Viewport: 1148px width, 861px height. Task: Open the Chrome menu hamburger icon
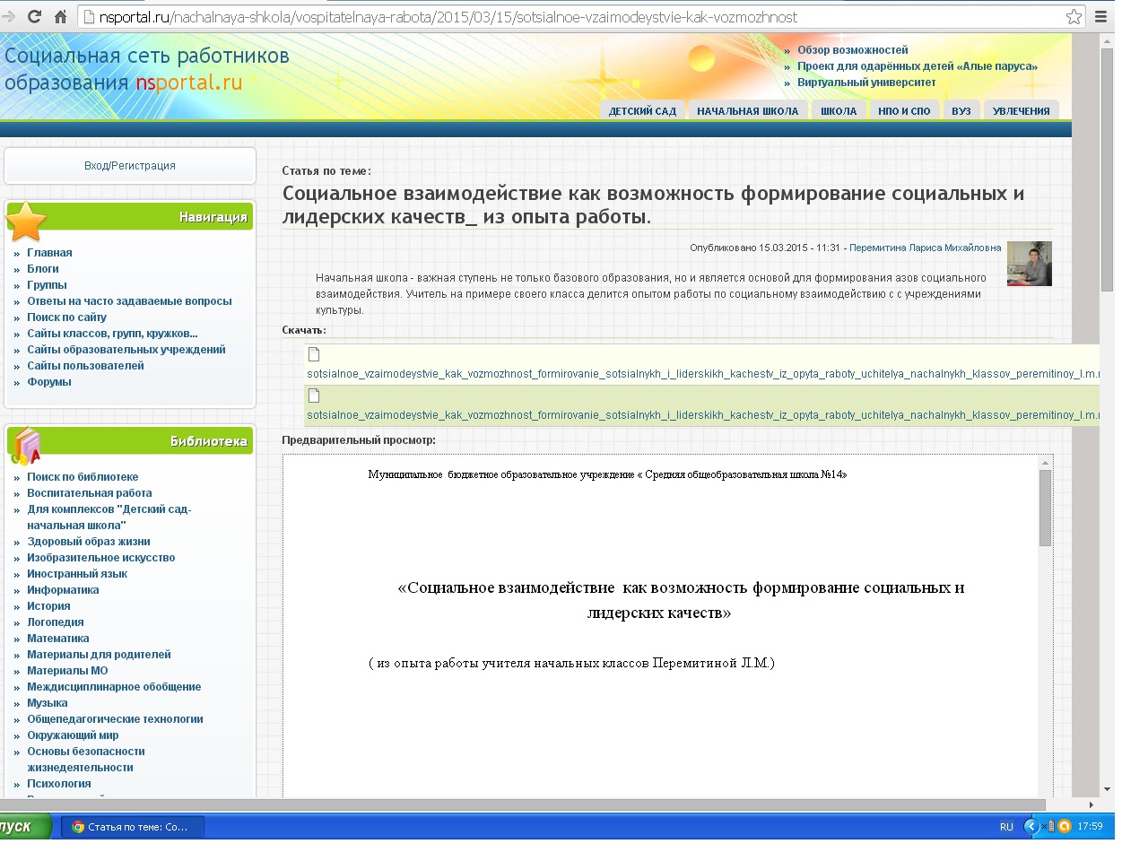click(1100, 16)
